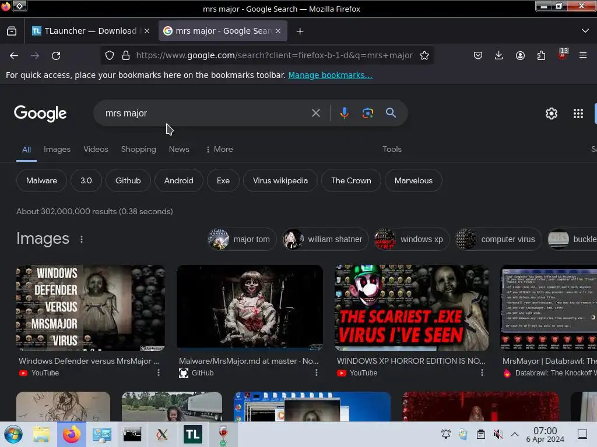Switch to Videos search results
The height and width of the screenshot is (447, 597).
96,150
